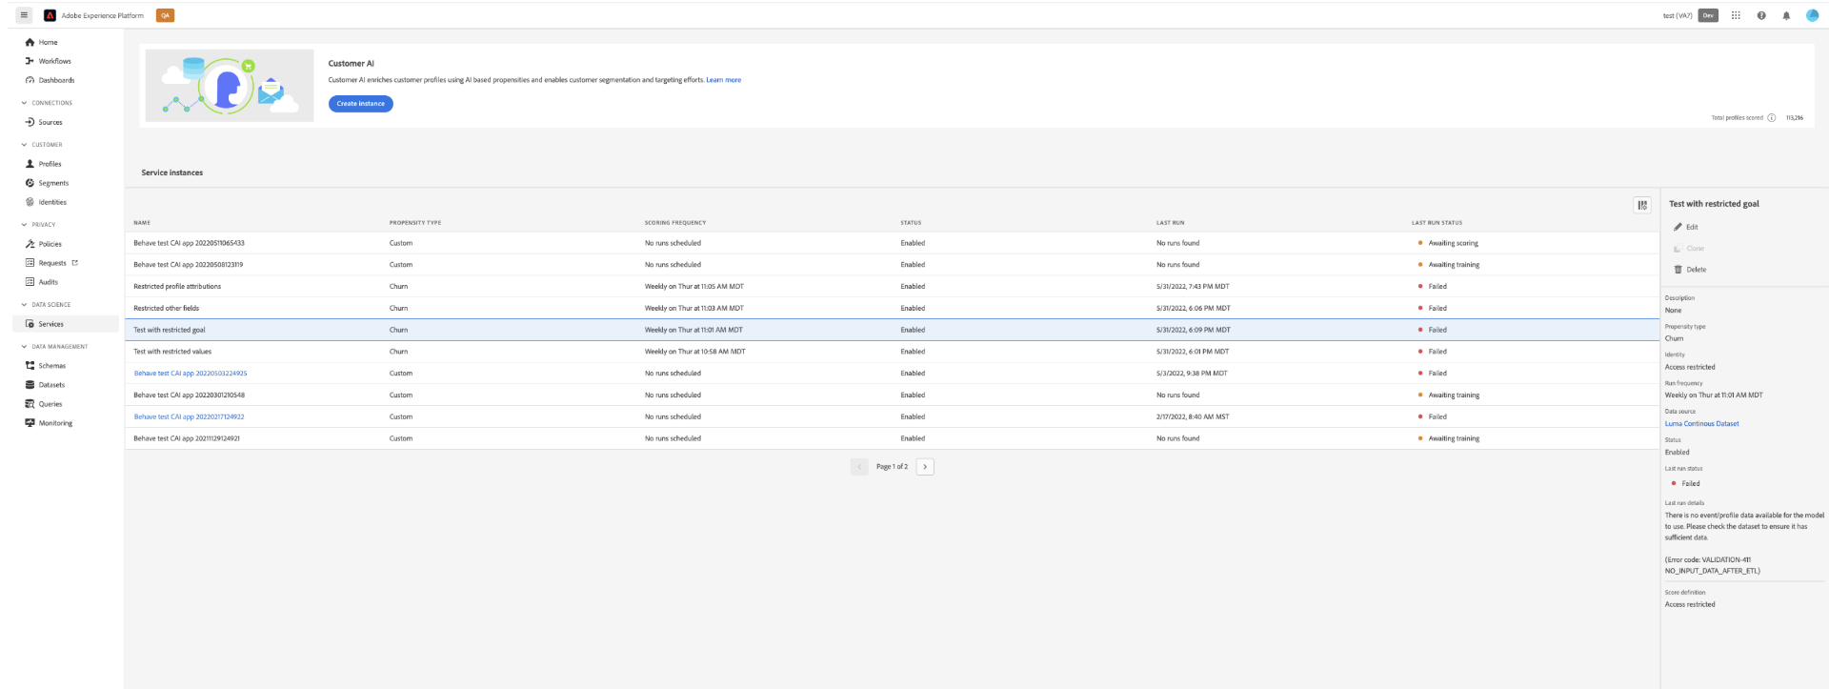Navigate to Datasets in the sidebar

coord(51,385)
